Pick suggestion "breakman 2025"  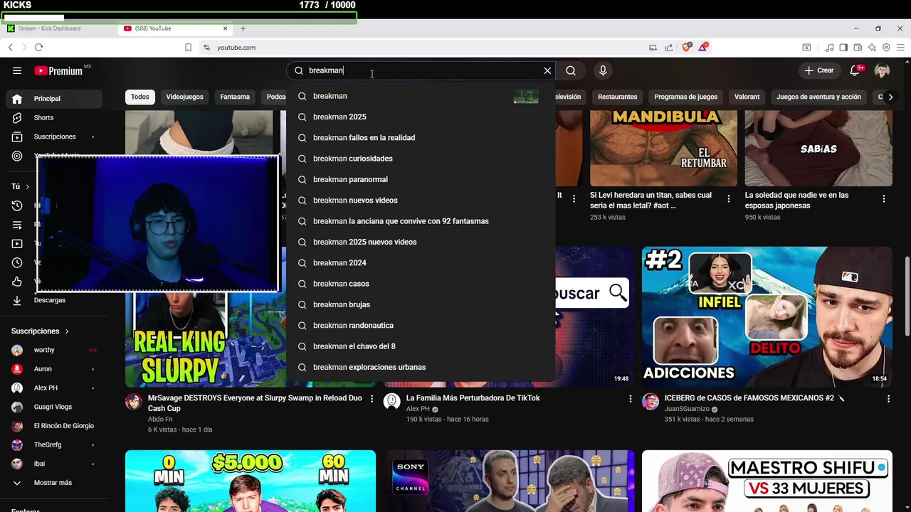click(421, 117)
